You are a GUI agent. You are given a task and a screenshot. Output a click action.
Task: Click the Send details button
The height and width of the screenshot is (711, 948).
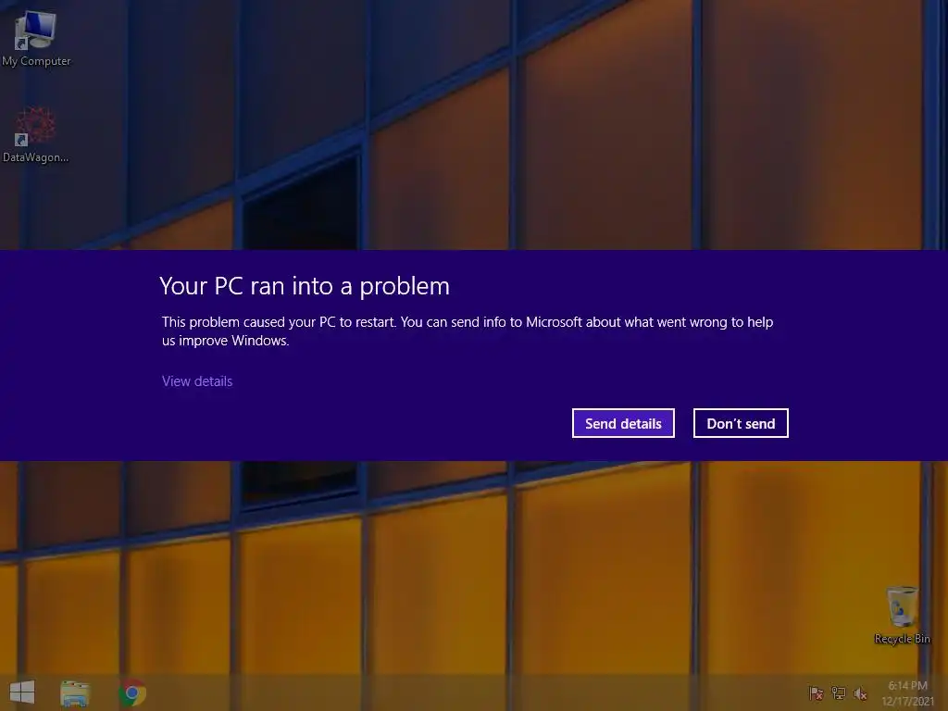pyautogui.click(x=623, y=423)
